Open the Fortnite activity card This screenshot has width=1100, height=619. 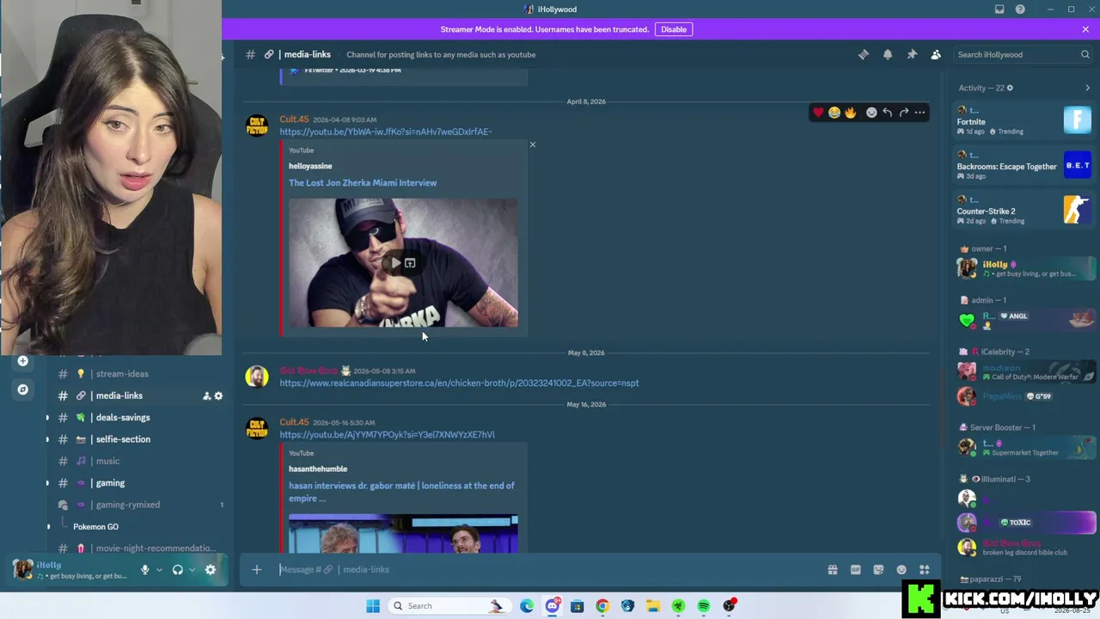click(x=1025, y=120)
